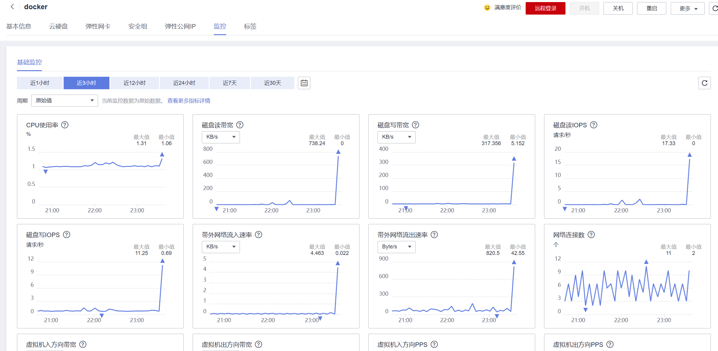Show help for 磁盘读IOPS
Screen dimensions: 718x351
(593, 125)
